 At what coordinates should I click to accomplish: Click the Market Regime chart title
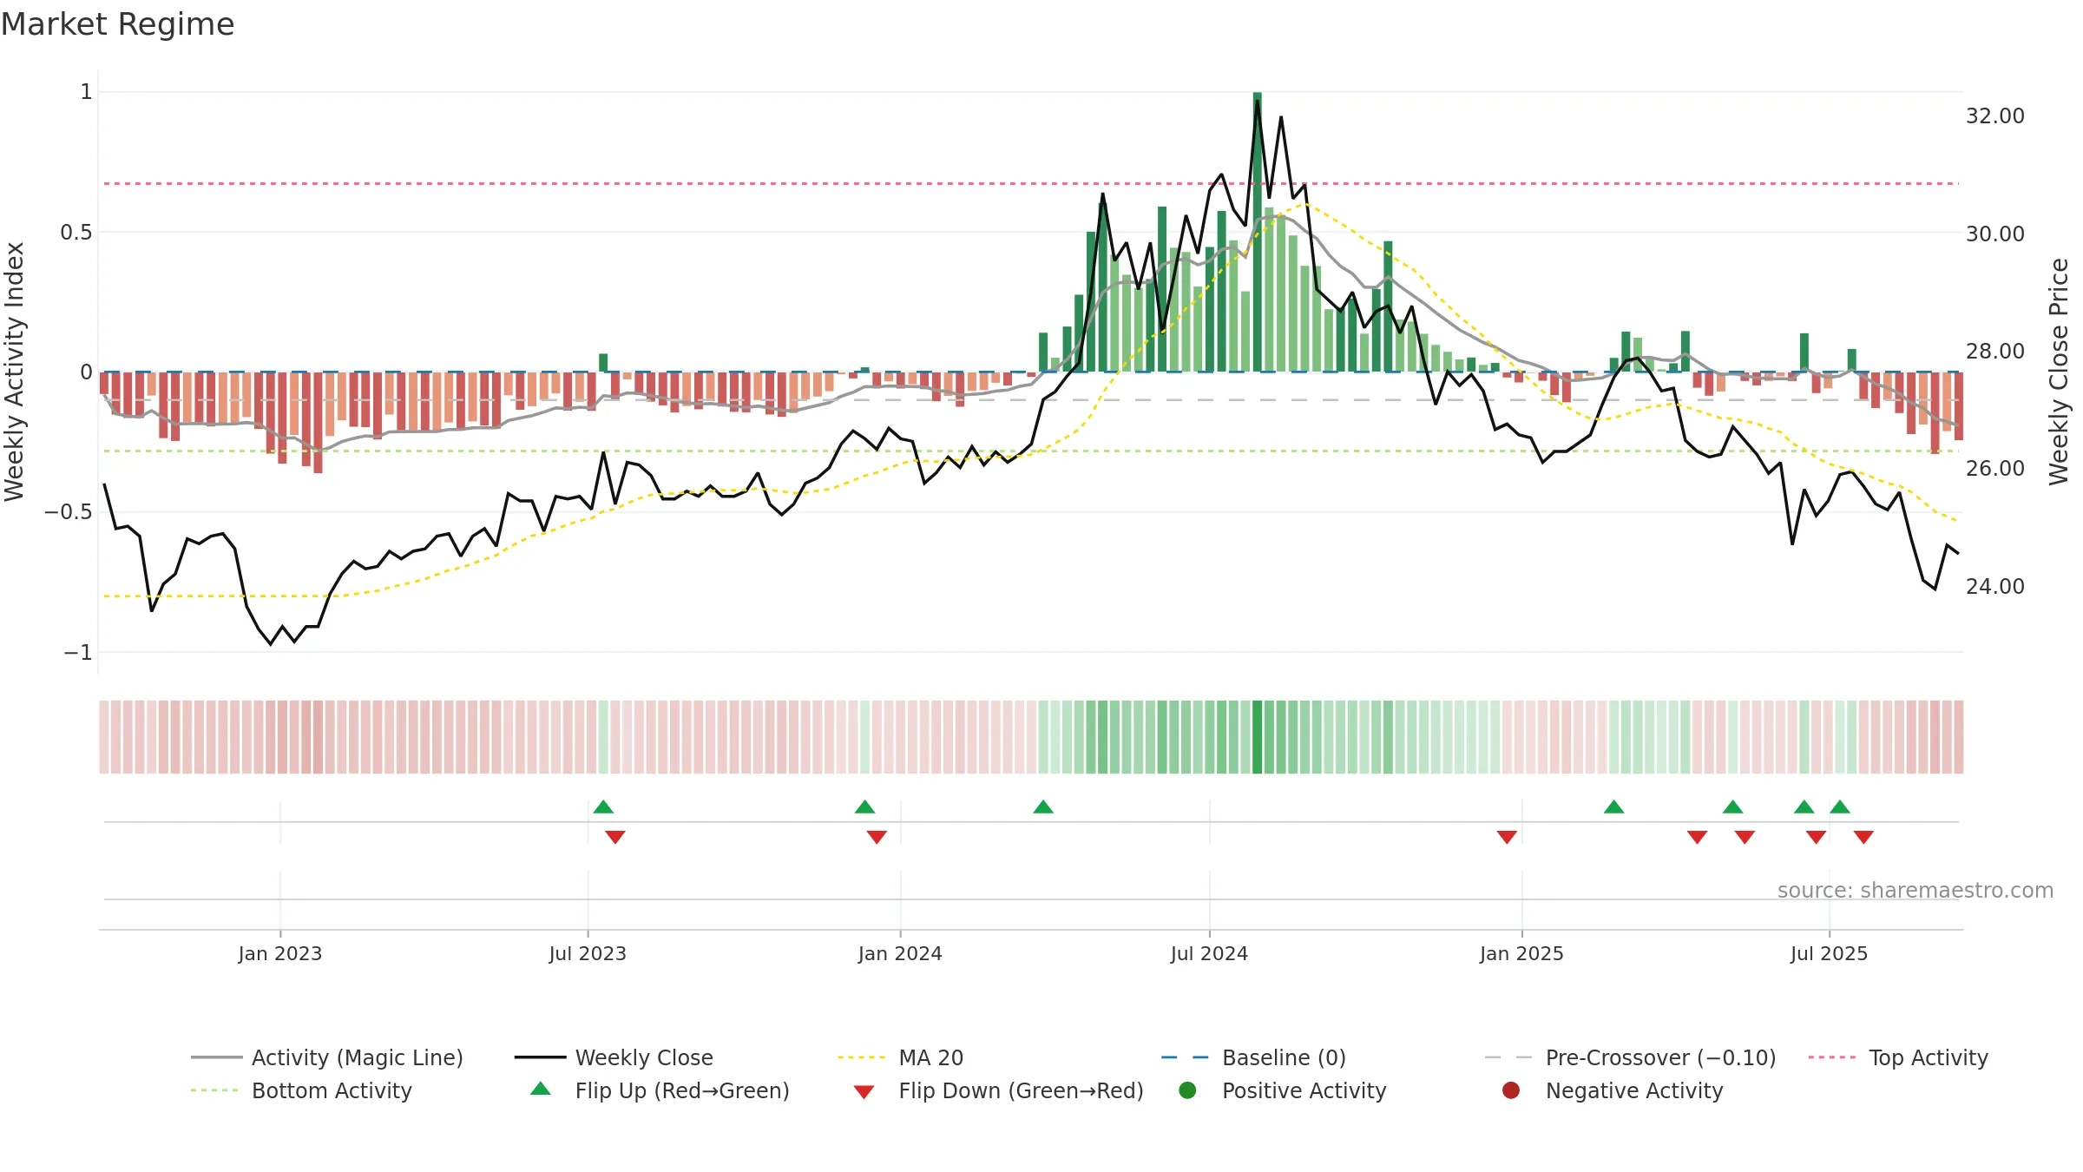117,24
